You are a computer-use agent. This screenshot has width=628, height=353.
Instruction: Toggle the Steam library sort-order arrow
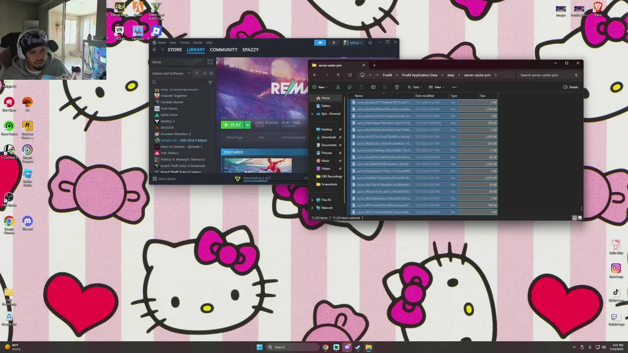(x=197, y=74)
